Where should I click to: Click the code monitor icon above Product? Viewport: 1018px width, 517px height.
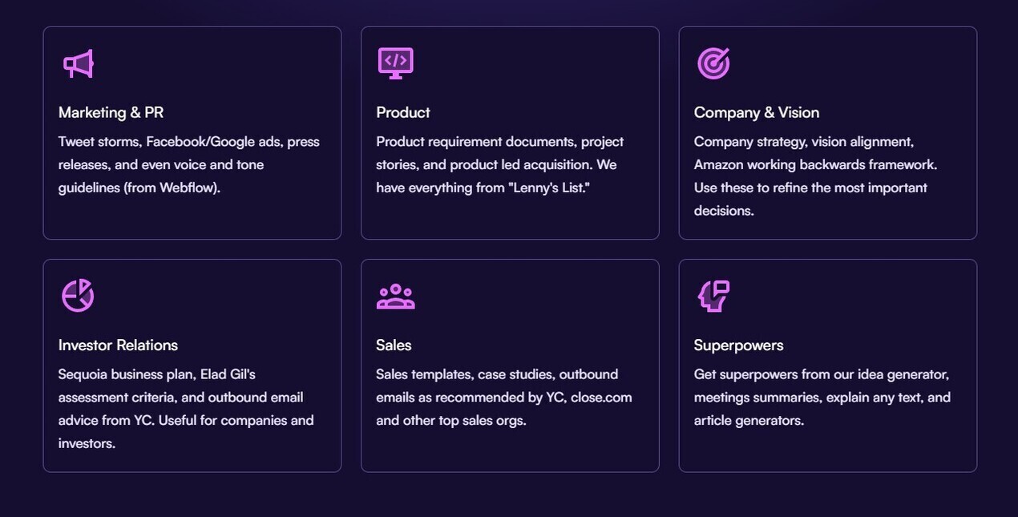pos(395,63)
